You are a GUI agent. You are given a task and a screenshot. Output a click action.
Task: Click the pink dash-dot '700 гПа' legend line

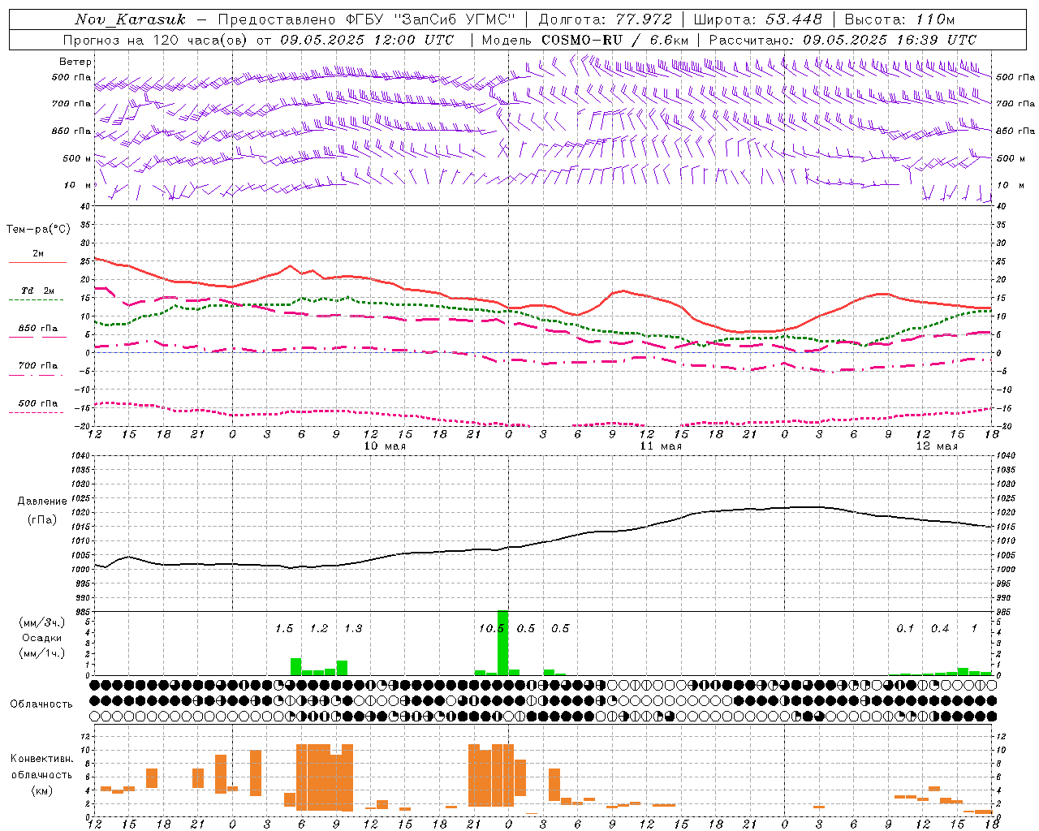coord(36,376)
